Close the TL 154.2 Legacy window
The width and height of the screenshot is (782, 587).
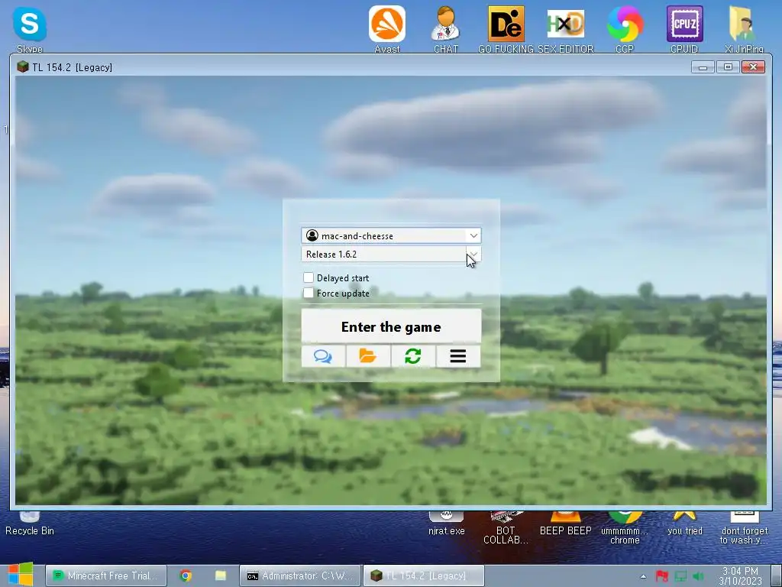(754, 67)
